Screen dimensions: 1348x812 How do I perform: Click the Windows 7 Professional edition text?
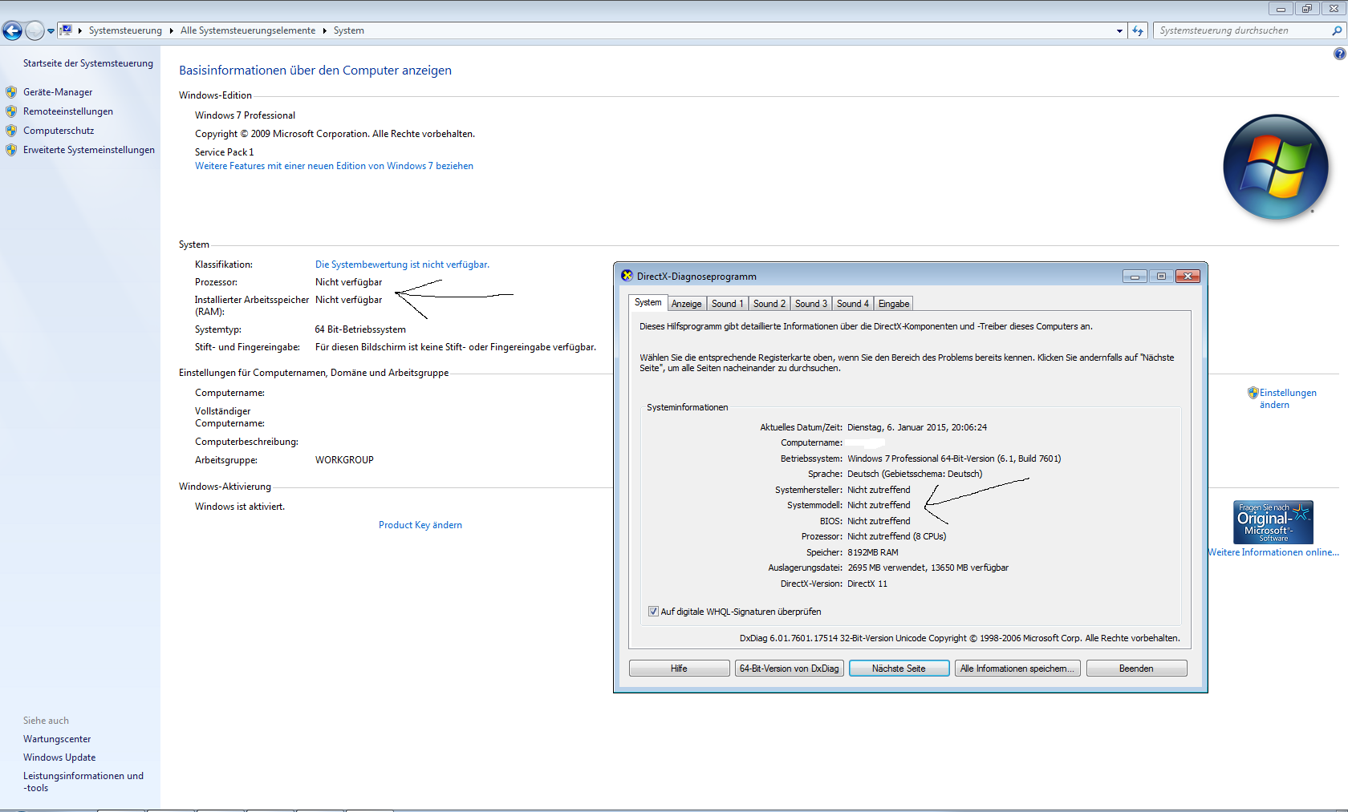[x=245, y=115]
